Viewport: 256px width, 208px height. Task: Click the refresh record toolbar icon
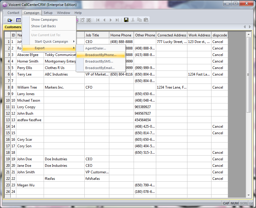pos(82,20)
